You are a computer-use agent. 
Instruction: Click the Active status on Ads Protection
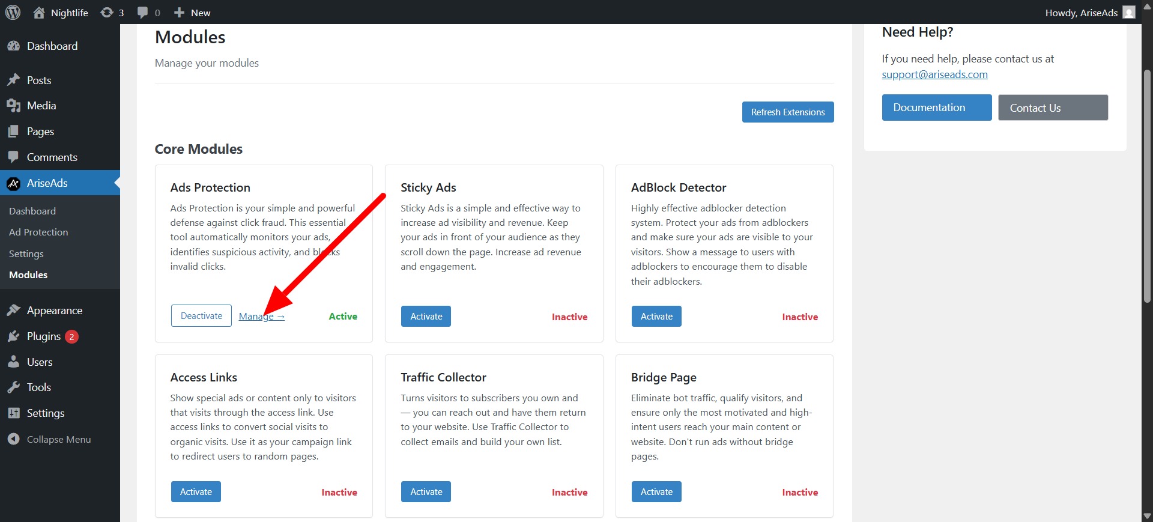pos(343,317)
